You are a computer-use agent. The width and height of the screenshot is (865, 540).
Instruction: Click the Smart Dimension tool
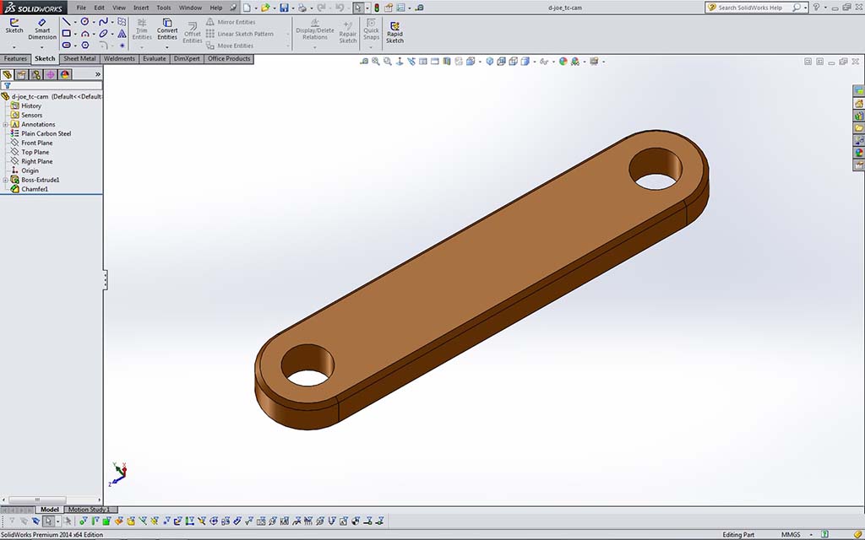pyautogui.click(x=42, y=29)
